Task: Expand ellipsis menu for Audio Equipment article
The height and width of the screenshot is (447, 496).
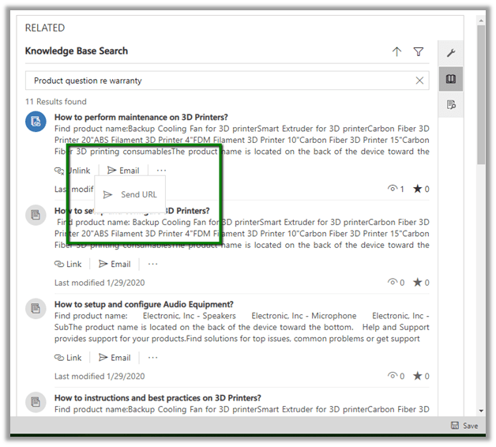Action: tap(152, 357)
